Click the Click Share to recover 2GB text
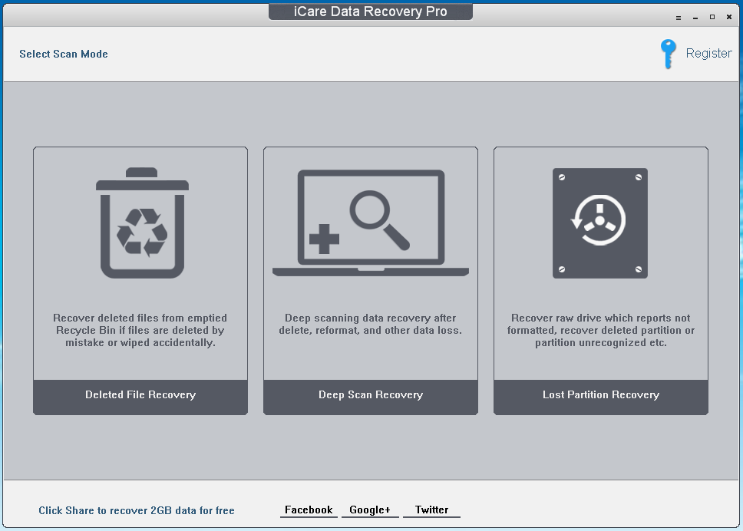 point(136,510)
